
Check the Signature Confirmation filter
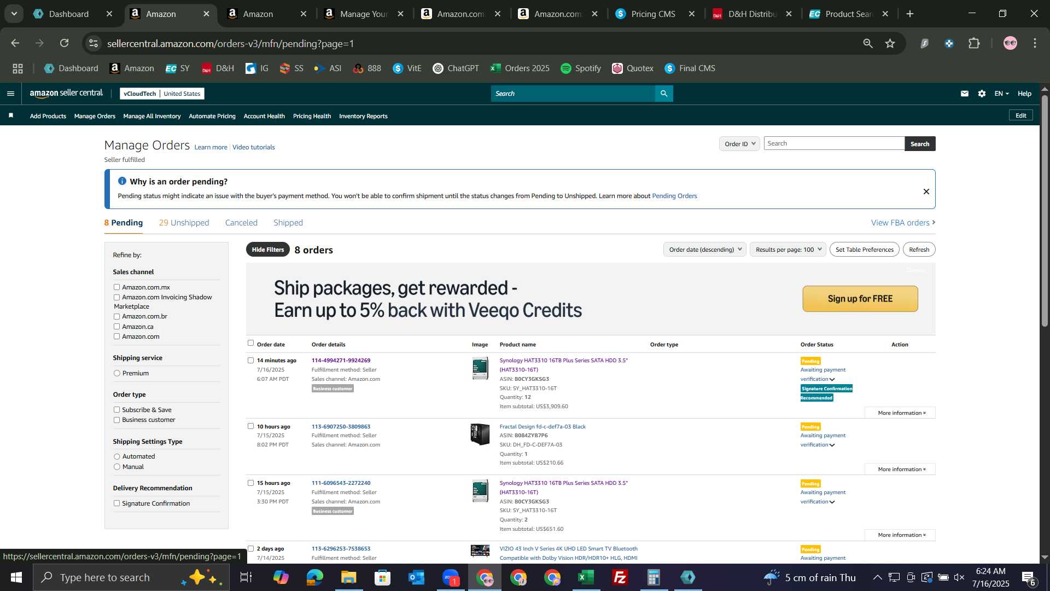[116, 503]
